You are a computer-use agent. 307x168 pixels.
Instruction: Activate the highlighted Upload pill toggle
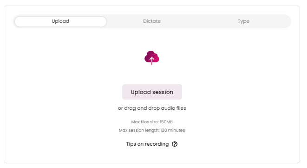[x=60, y=21]
